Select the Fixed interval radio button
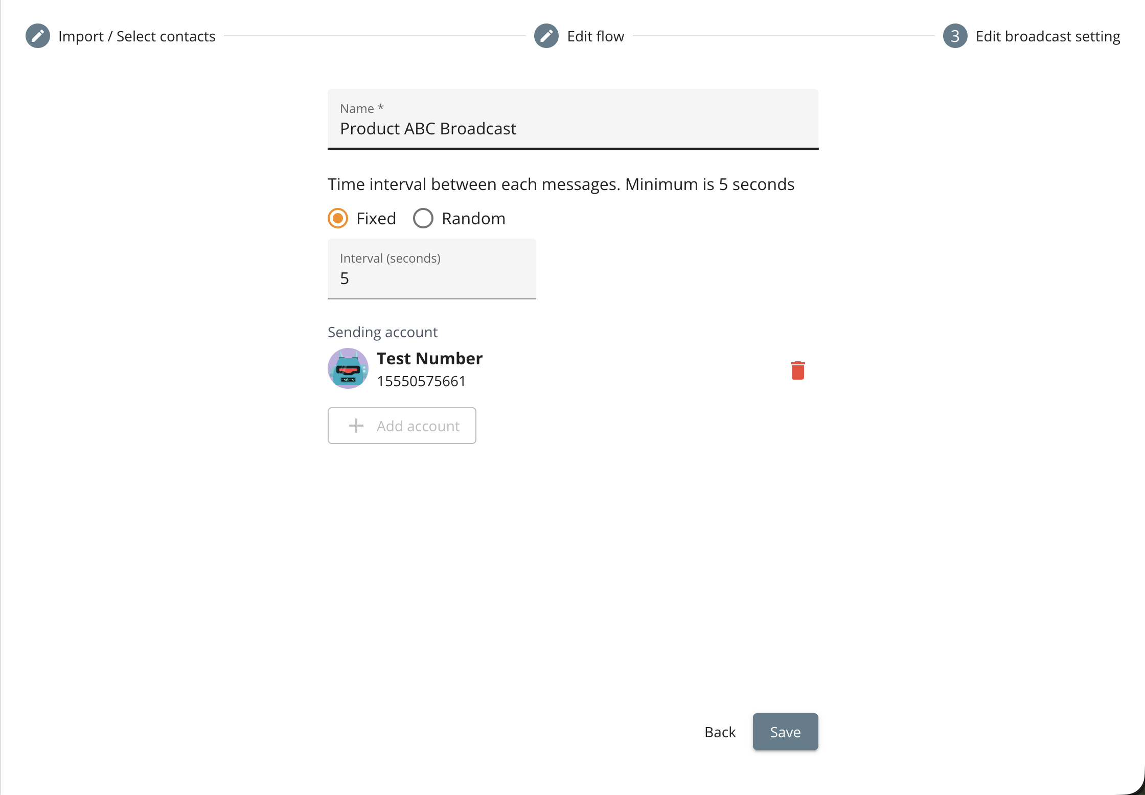This screenshot has height=795, width=1145. (338, 218)
